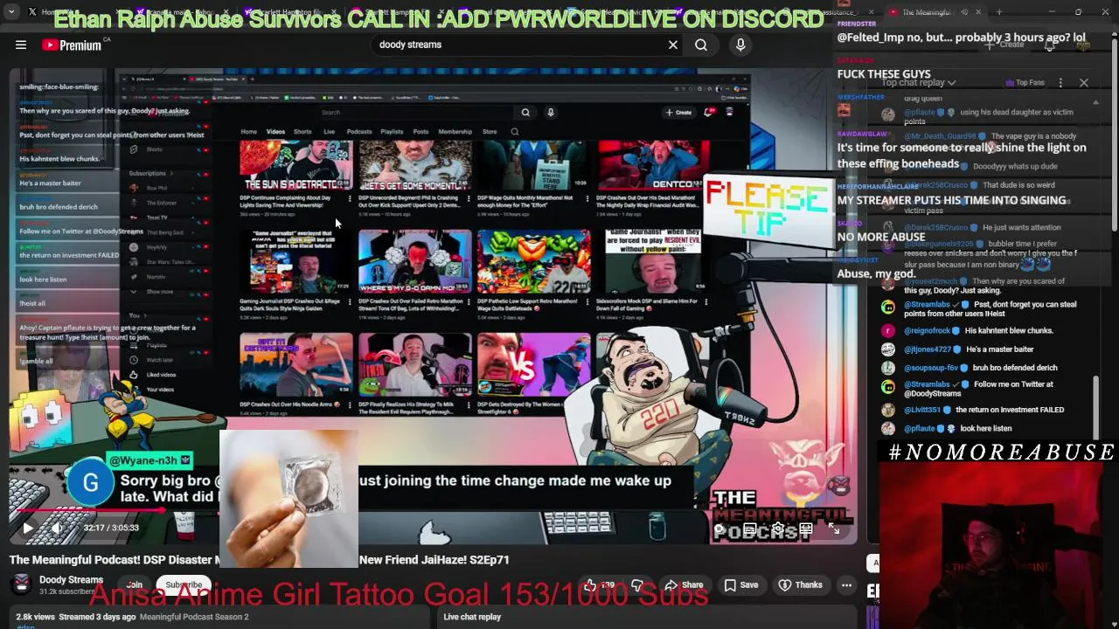
Task: Open a new browser tab with plus
Action: click(999, 12)
